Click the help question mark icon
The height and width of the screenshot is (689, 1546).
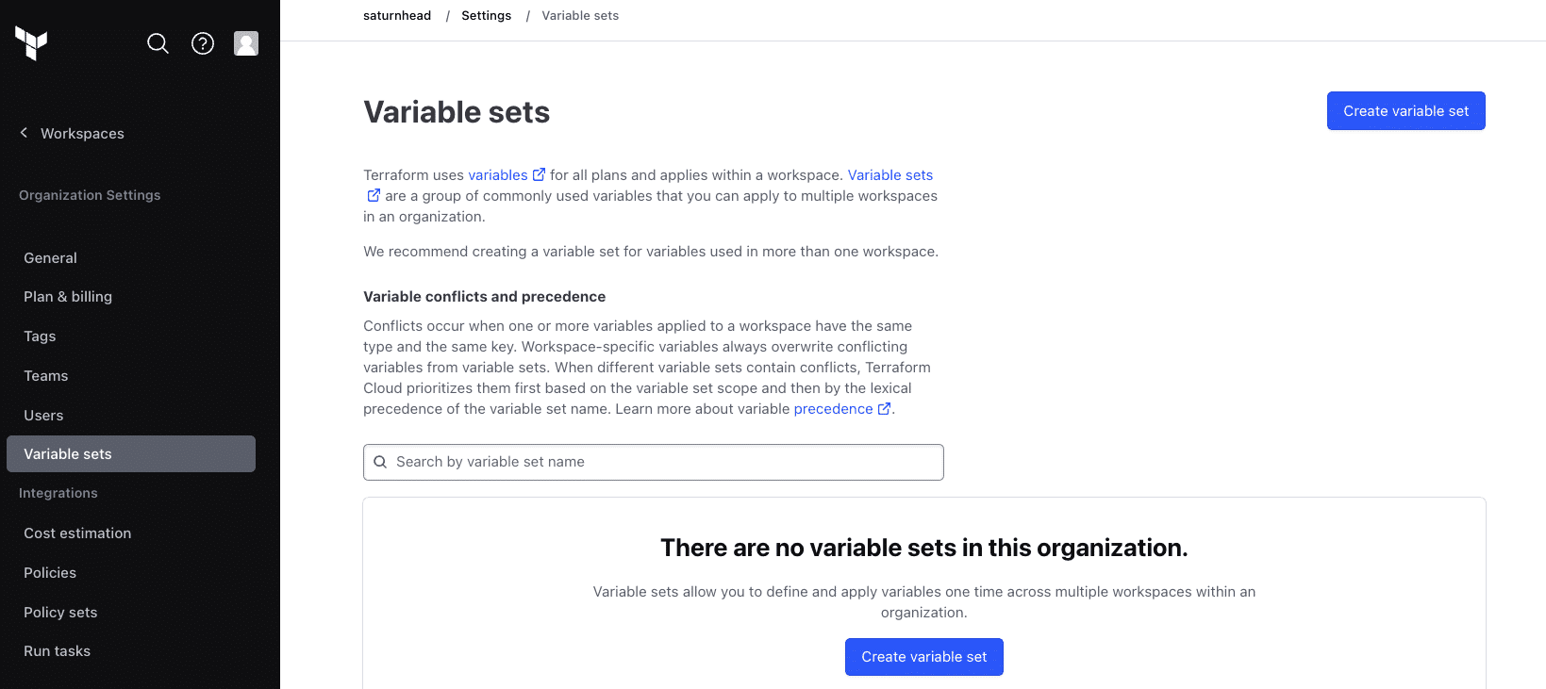[202, 43]
